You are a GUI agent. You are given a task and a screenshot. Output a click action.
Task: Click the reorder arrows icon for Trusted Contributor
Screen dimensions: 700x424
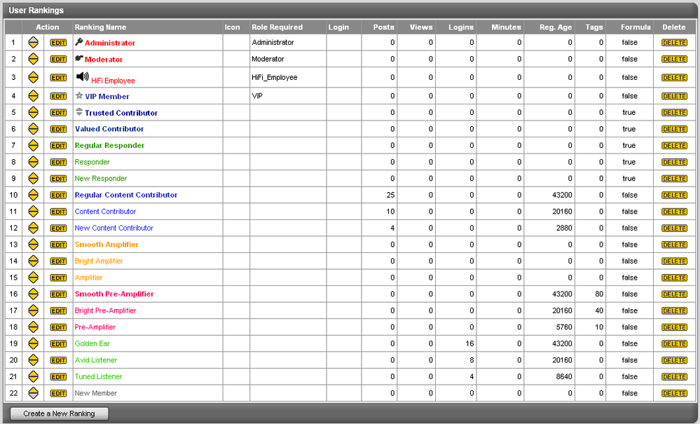tap(33, 112)
